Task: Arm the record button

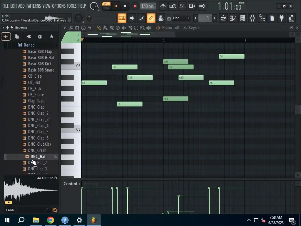Action: 135,6
